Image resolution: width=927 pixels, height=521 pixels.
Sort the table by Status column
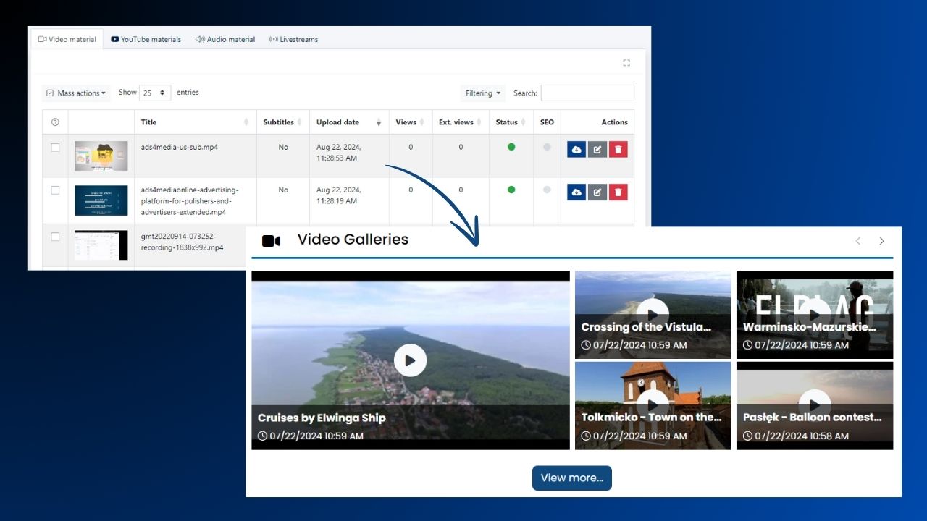point(511,122)
